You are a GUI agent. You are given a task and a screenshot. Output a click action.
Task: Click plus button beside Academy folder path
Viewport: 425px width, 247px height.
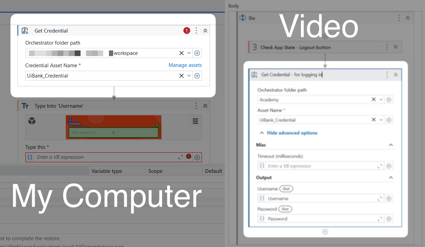coord(389,100)
